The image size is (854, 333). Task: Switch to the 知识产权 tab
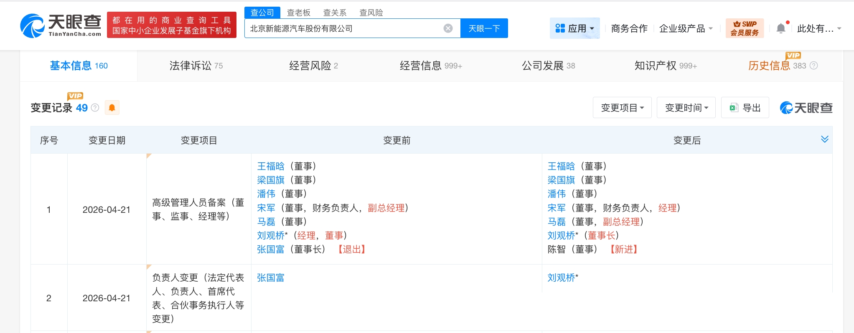pos(665,66)
